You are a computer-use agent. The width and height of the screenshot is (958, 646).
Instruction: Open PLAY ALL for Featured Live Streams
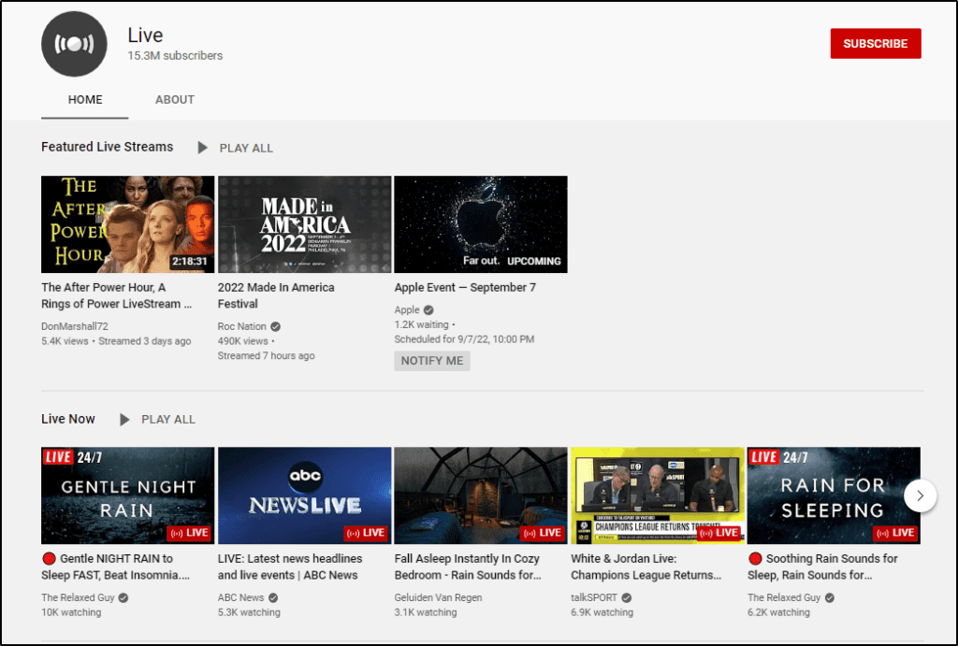click(245, 147)
